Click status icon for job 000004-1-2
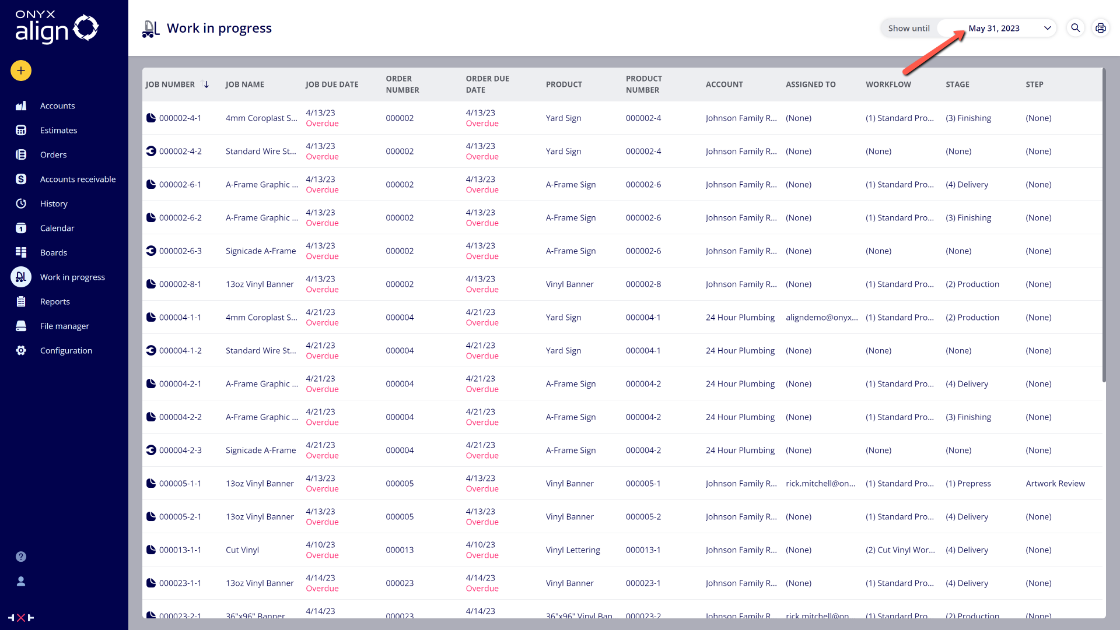1120x630 pixels. (151, 350)
